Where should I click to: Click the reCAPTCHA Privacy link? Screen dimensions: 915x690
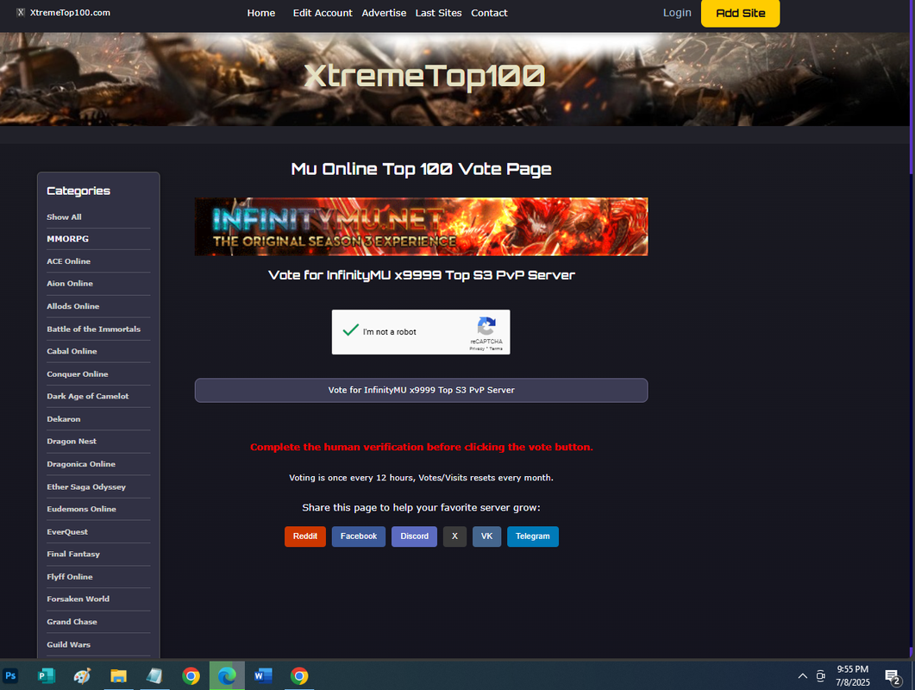click(477, 348)
